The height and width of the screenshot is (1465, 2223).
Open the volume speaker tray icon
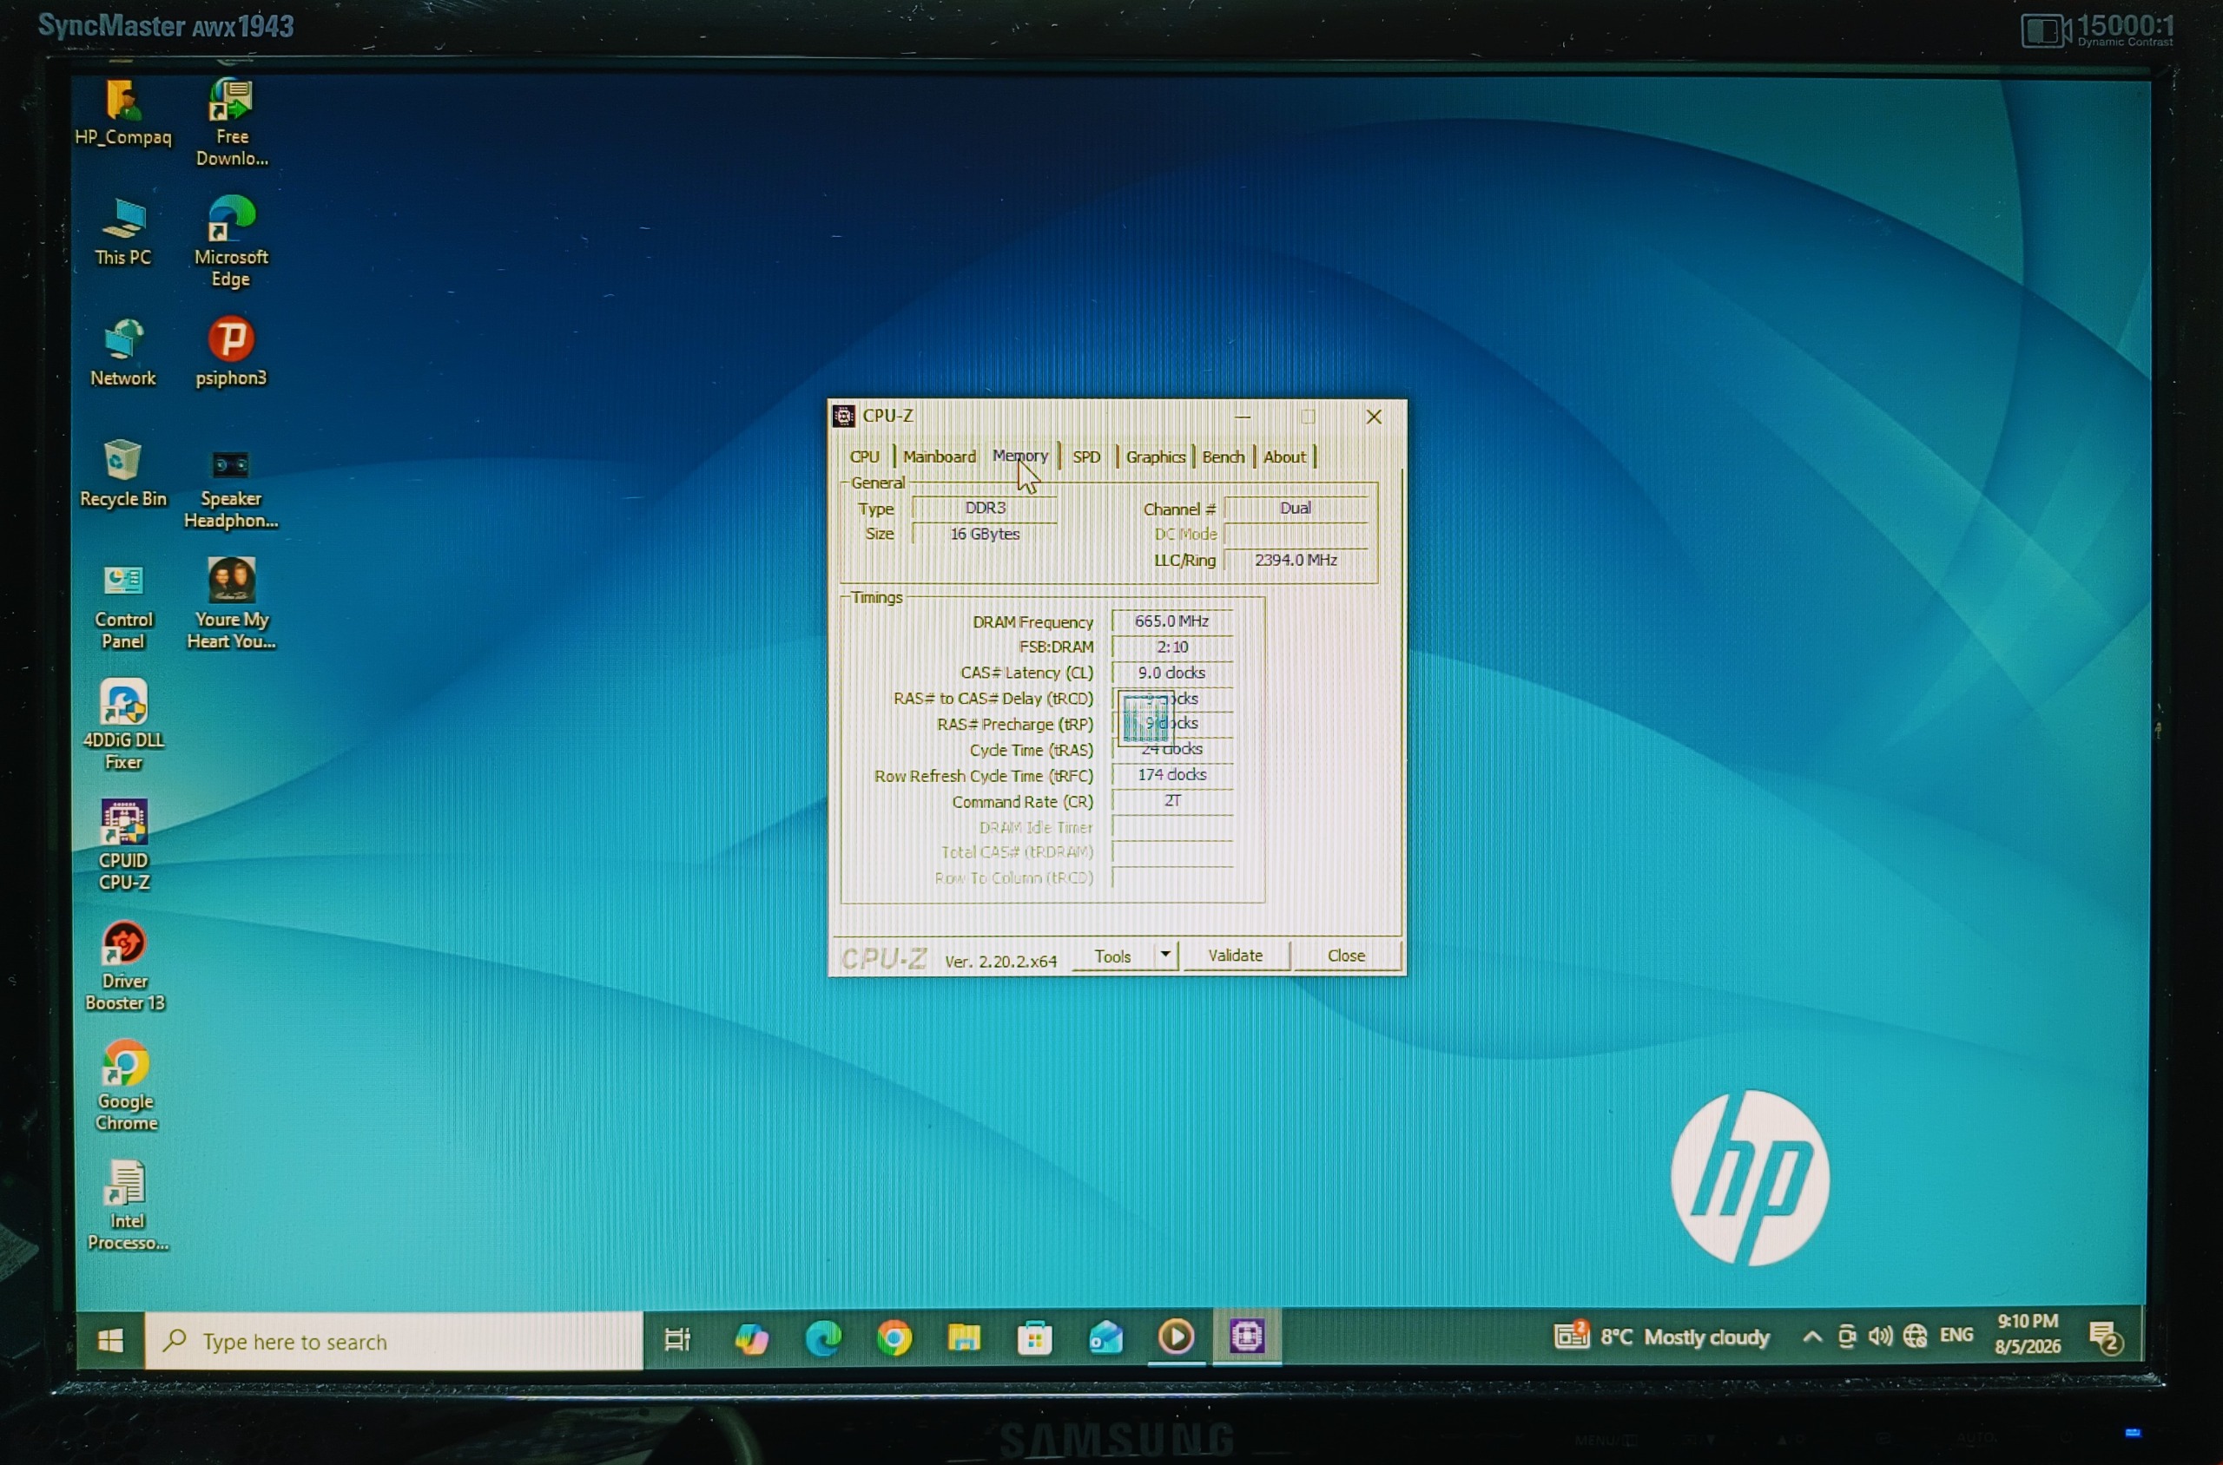1880,1336
